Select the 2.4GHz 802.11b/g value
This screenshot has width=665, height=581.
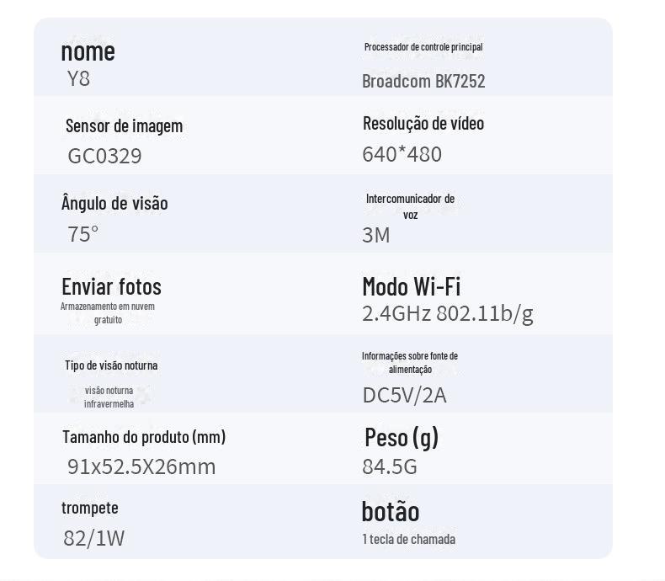pyautogui.click(x=448, y=314)
